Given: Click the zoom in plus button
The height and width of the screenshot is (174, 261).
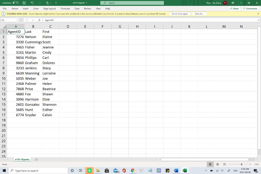Looking at the screenshot, I should point(250,164).
